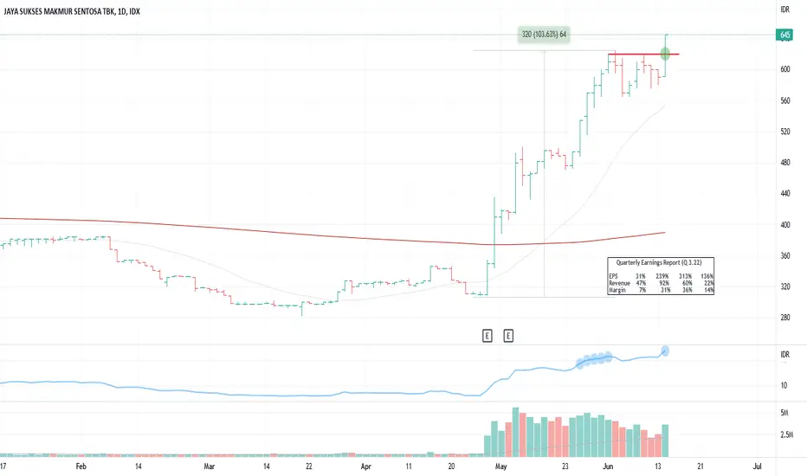Click the cluster of blue dots on the RS line

coord(594,358)
